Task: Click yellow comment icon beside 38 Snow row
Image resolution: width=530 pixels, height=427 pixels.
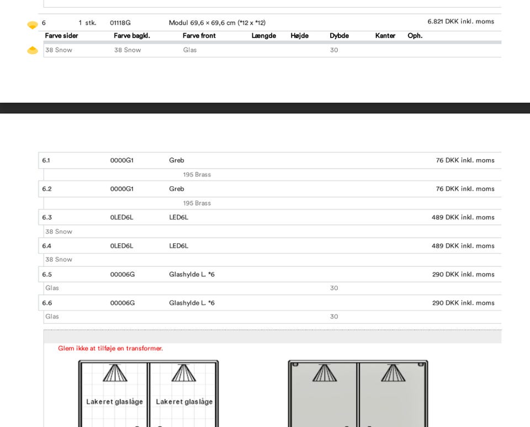Action: tap(33, 50)
